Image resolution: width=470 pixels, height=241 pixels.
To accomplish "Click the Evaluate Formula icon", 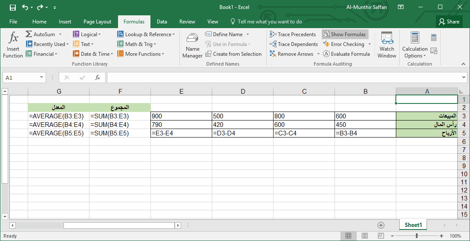I will 326,54.
